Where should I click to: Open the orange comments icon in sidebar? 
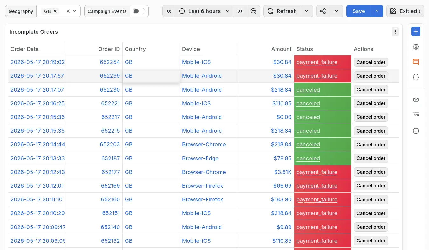pyautogui.click(x=416, y=62)
